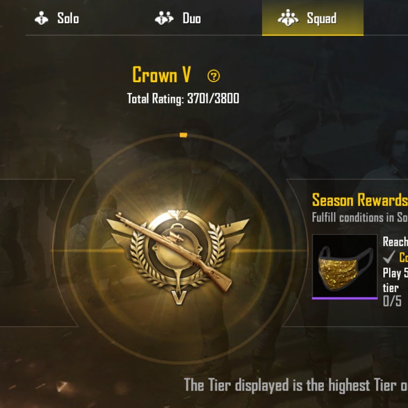Click the Crown V tier badge emblem

click(178, 256)
